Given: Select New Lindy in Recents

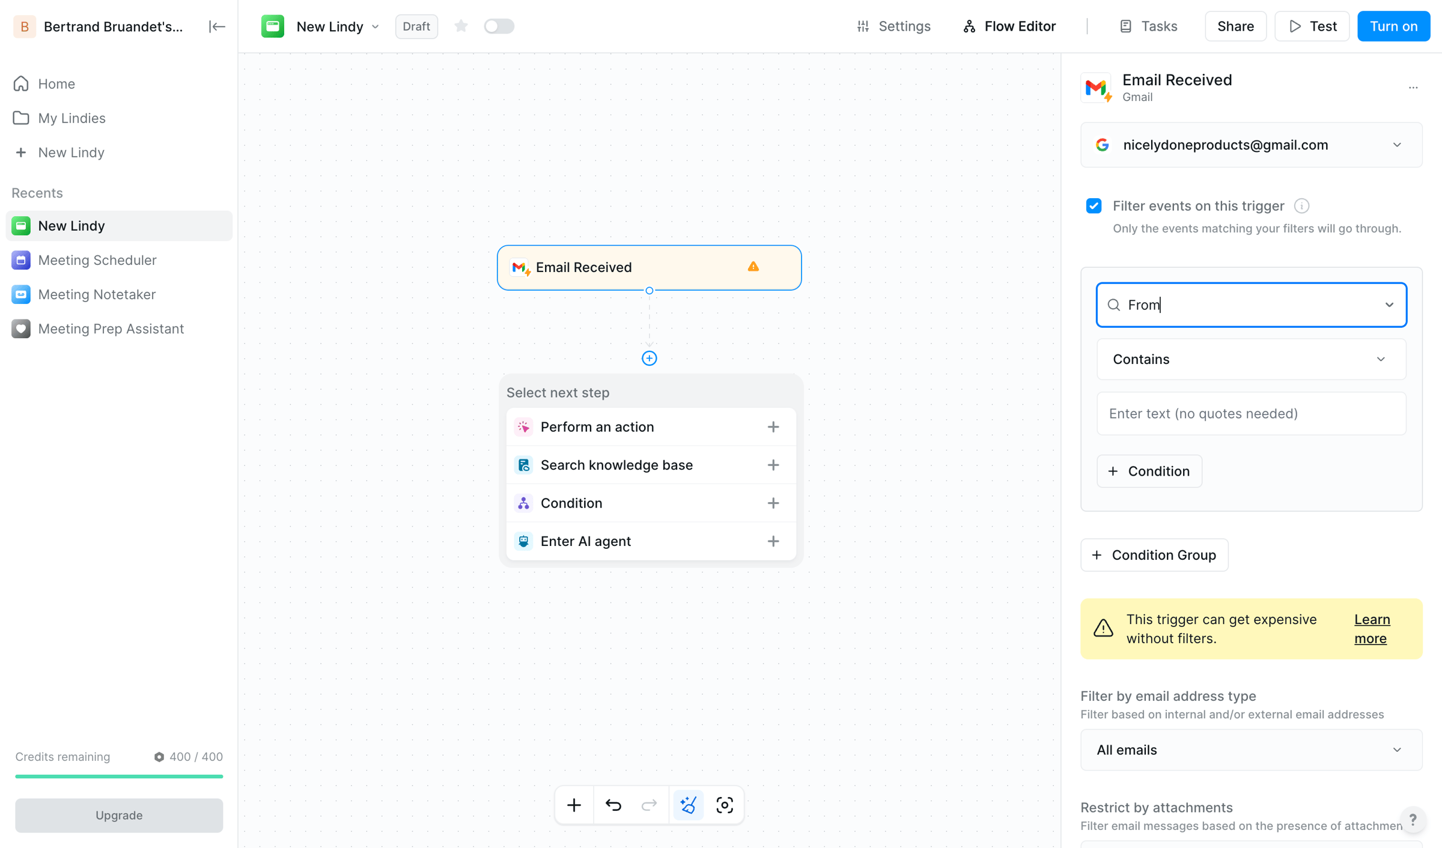Looking at the screenshot, I should tap(119, 226).
